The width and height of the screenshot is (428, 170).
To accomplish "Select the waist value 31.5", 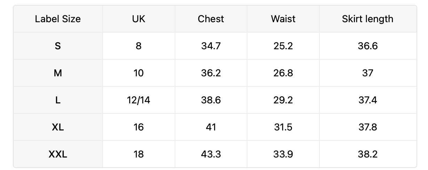I will tap(283, 127).
